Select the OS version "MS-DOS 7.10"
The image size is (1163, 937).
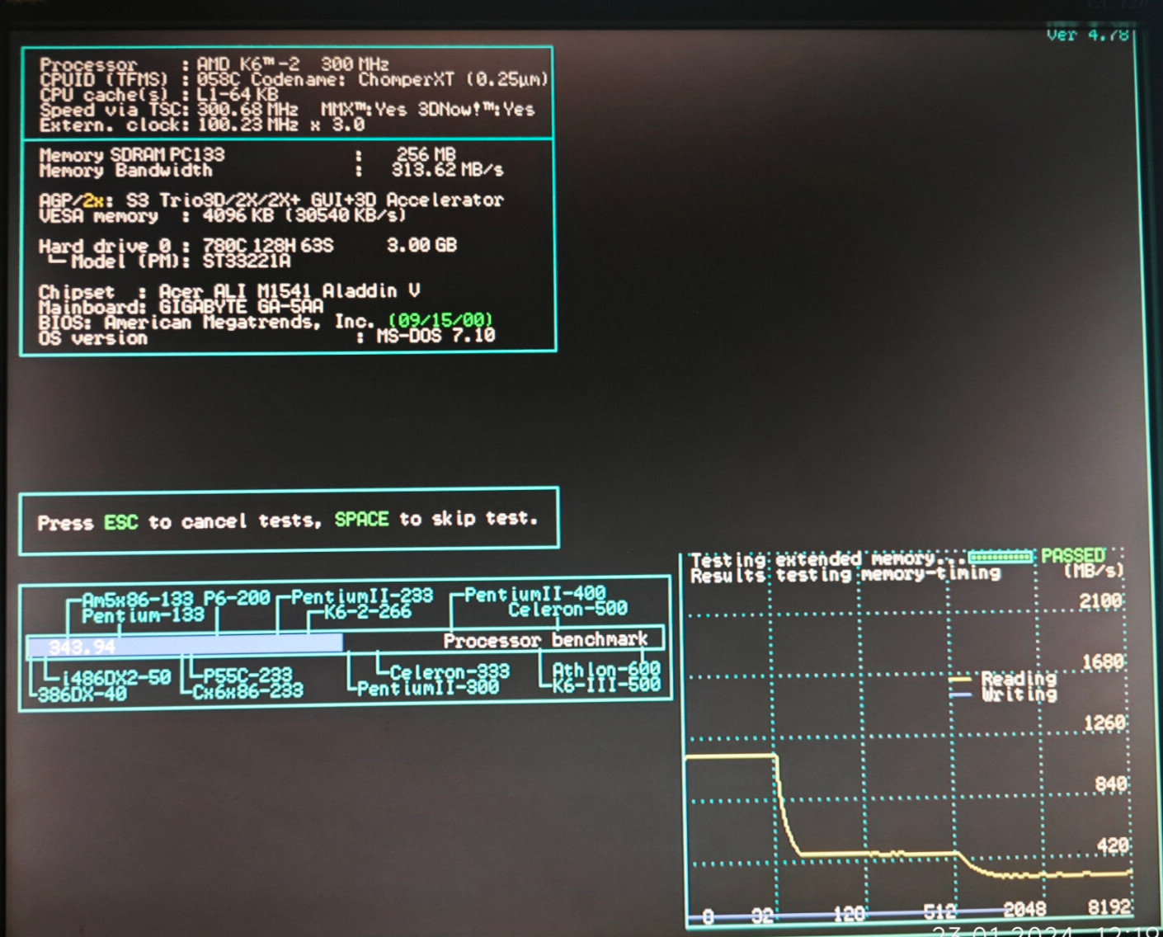[436, 336]
